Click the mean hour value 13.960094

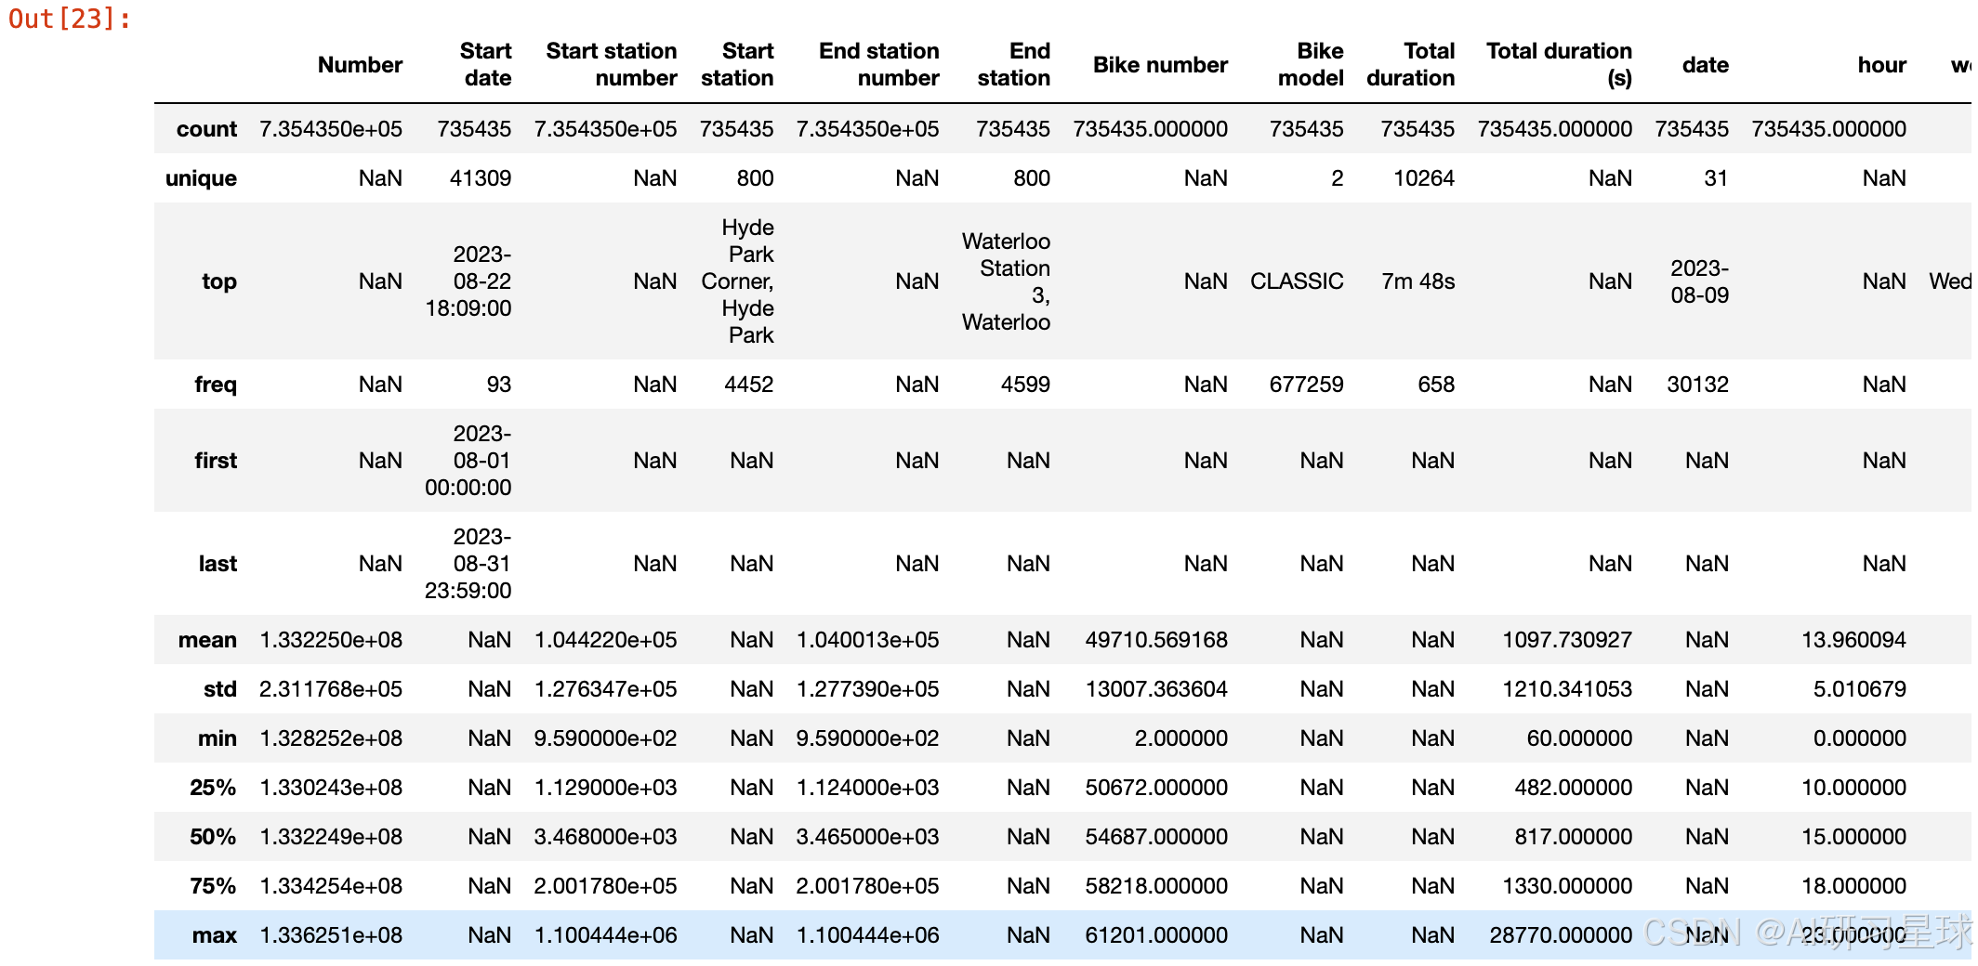tap(1853, 640)
